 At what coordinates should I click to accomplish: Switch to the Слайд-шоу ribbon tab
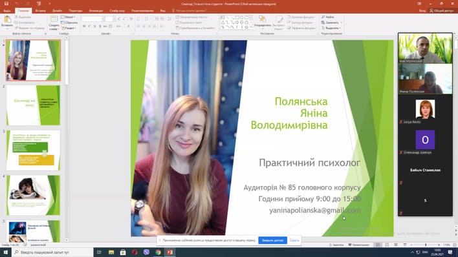coord(117,10)
